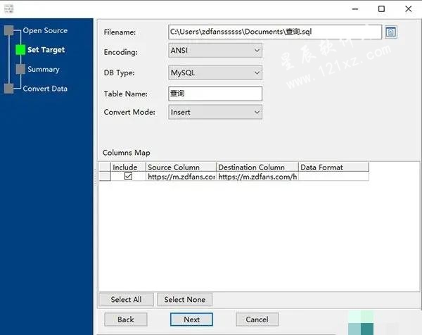422x335 pixels.
Task: Select the Convert Data step
Action: click(45, 89)
